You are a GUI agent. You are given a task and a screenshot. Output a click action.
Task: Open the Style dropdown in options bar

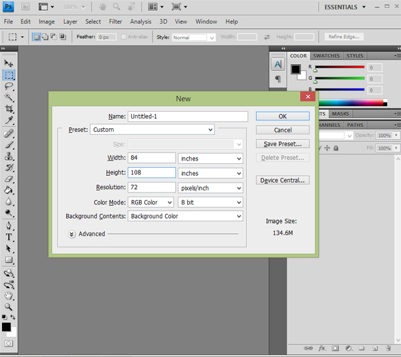click(194, 37)
